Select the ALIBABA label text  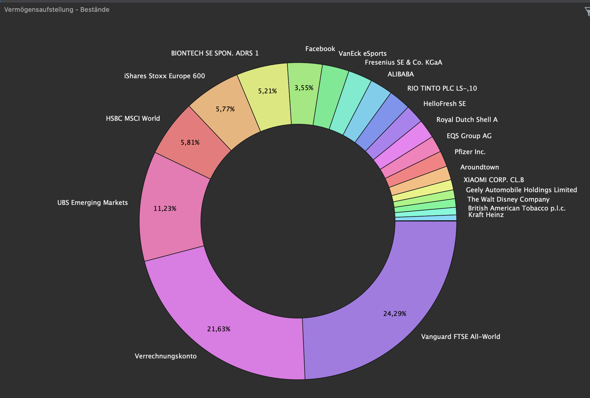click(x=401, y=74)
